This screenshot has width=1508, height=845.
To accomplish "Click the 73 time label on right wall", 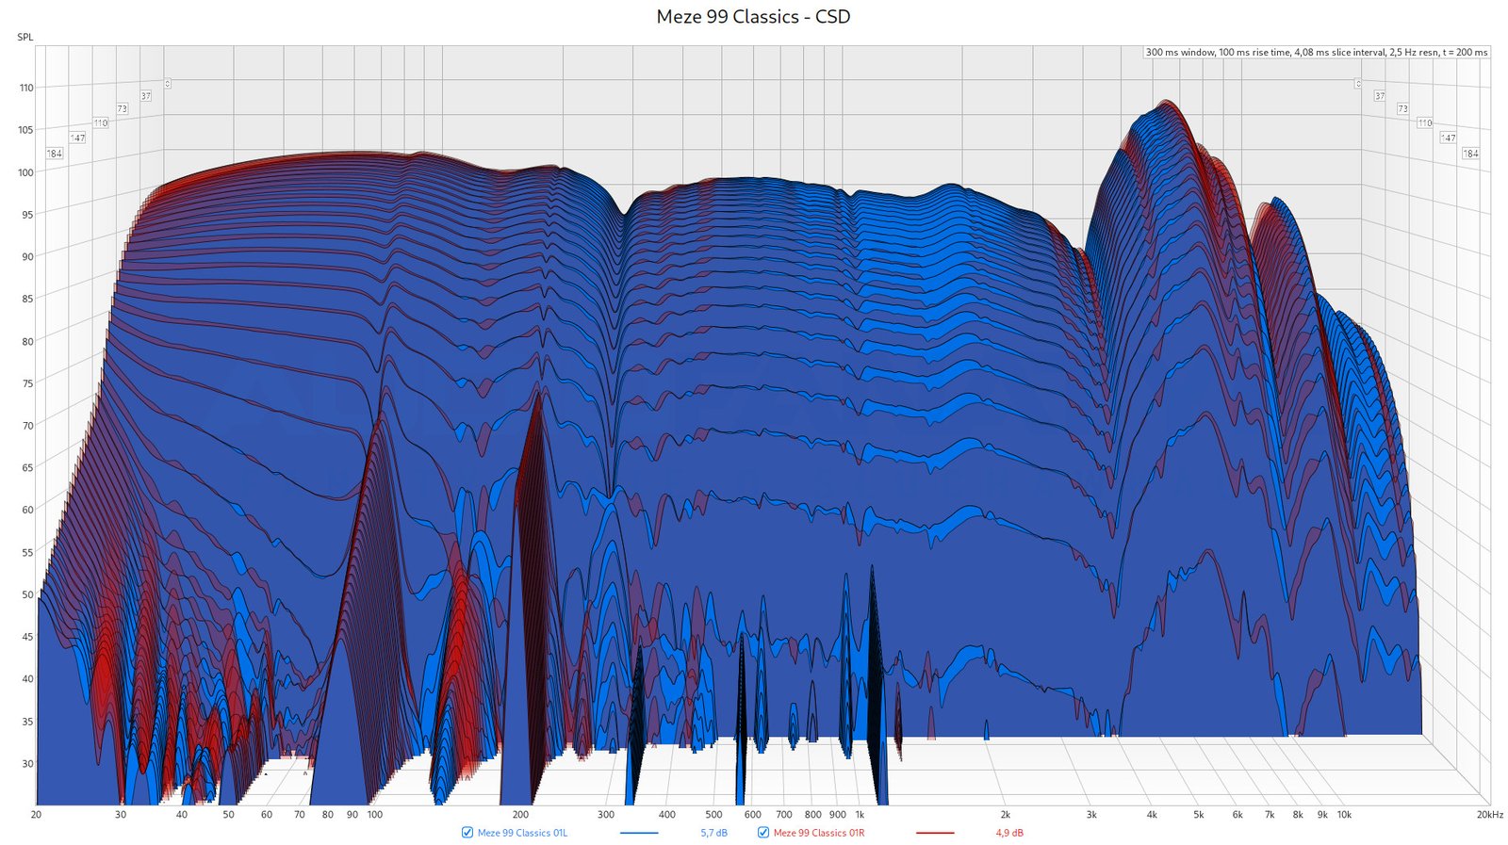I will pyautogui.click(x=1402, y=109).
